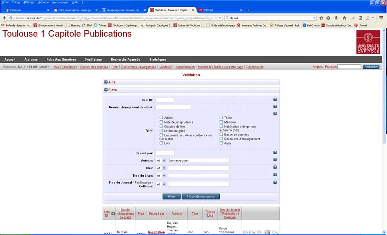The width and height of the screenshot is (387, 235).
Task: Click the Déposé par input field
Action: point(165,153)
